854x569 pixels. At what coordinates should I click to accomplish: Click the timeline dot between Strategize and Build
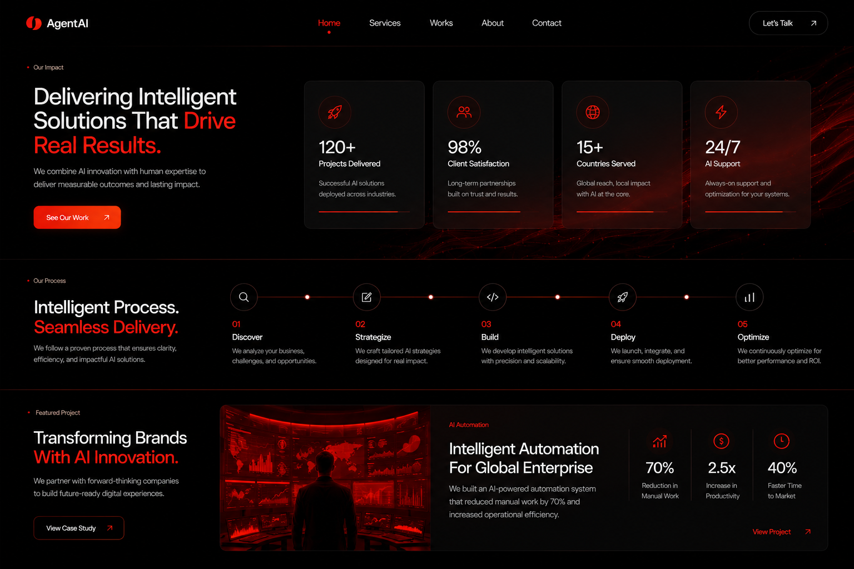point(431,297)
